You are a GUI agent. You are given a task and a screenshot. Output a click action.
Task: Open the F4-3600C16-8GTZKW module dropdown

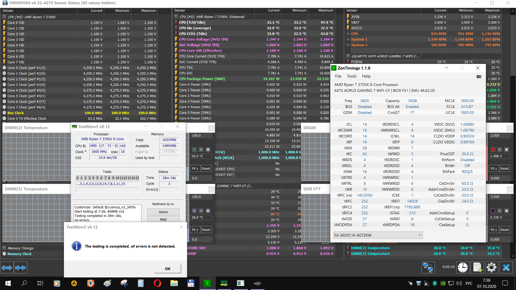coord(378,235)
